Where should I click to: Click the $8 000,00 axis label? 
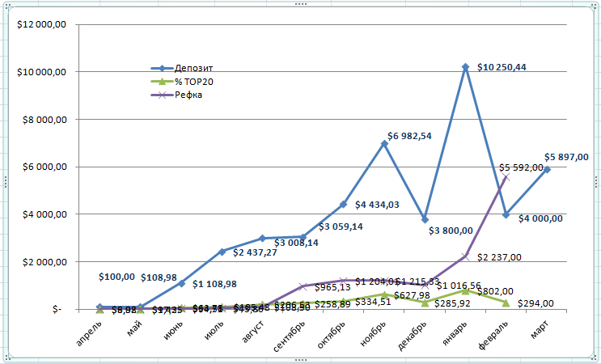click(x=44, y=120)
